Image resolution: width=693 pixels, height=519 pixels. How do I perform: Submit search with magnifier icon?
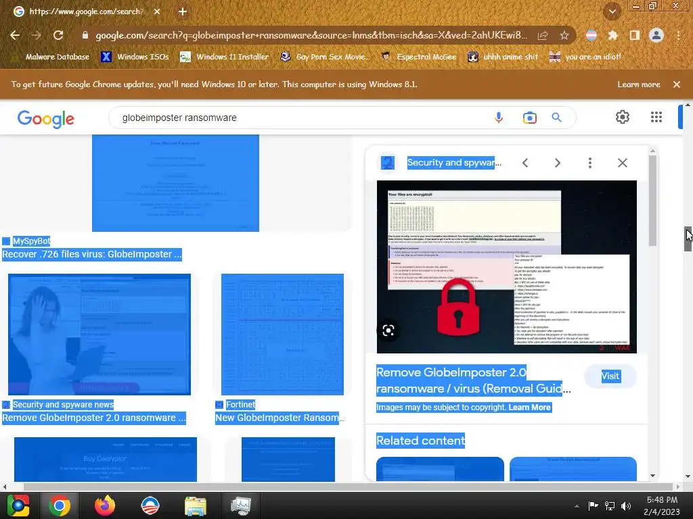coord(556,118)
